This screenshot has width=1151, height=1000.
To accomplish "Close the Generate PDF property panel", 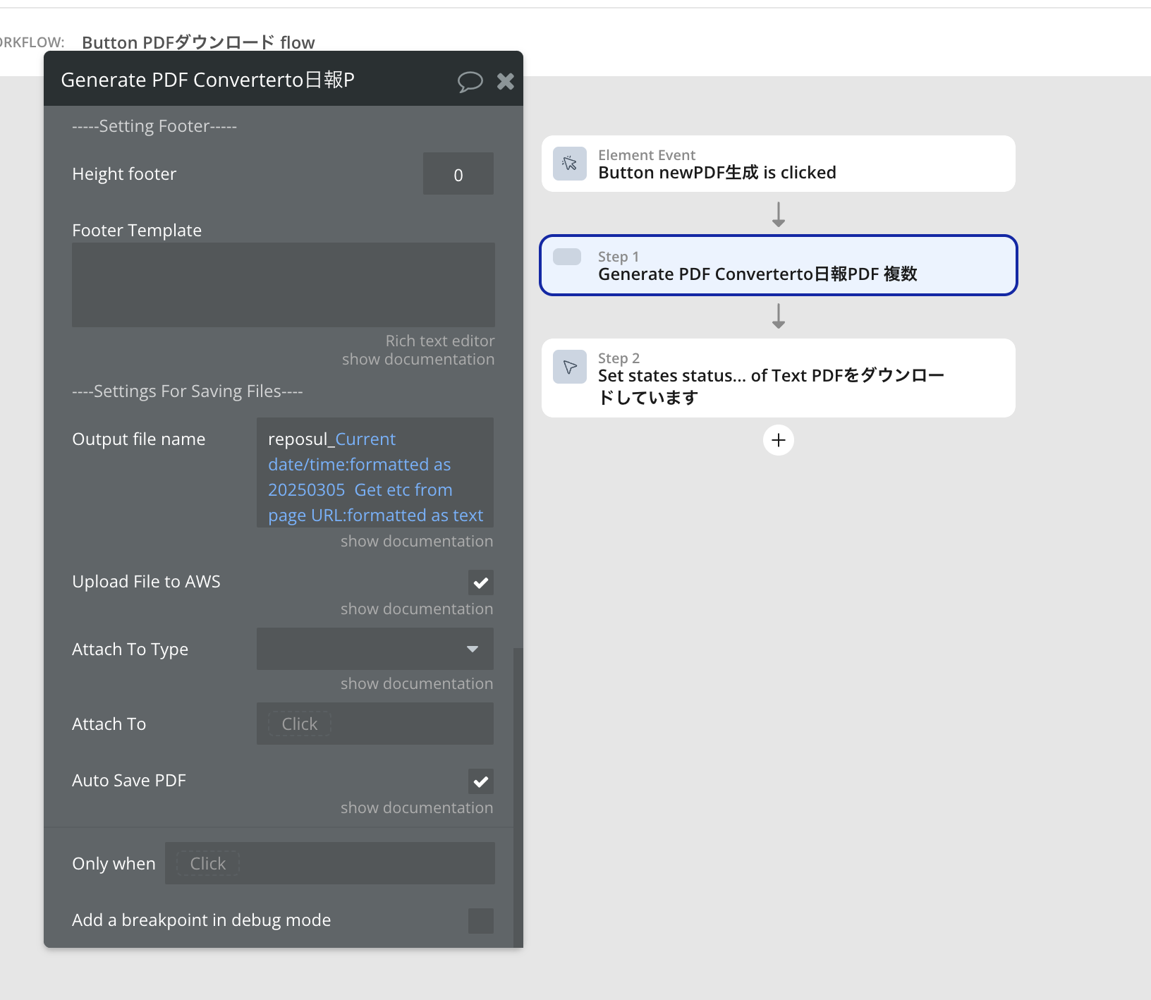I will coord(505,81).
